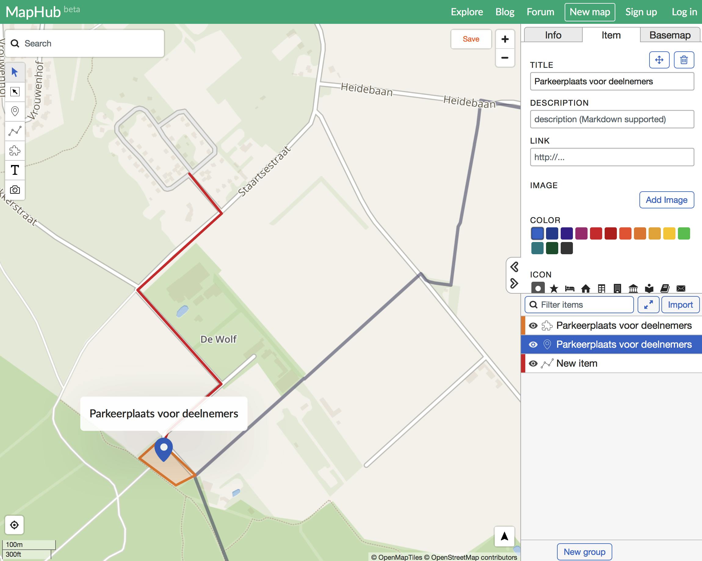The width and height of the screenshot is (702, 561).
Task: Toggle visibility of selected marker item
Action: click(x=533, y=345)
